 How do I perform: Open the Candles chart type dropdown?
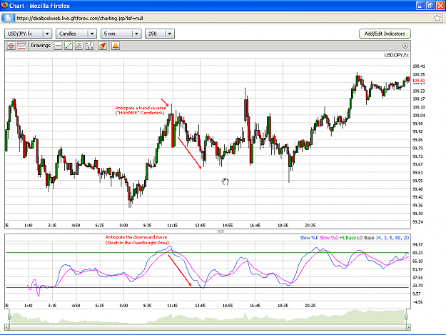[76, 34]
